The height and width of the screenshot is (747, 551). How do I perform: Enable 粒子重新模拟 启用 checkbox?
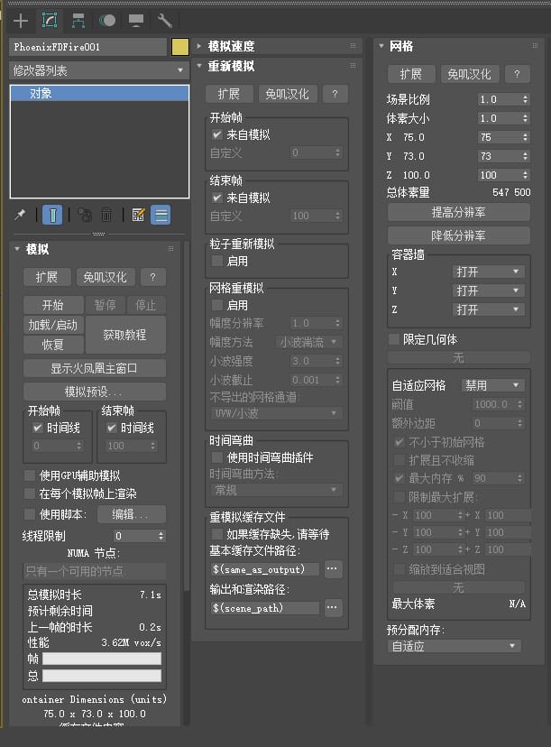coord(216,261)
